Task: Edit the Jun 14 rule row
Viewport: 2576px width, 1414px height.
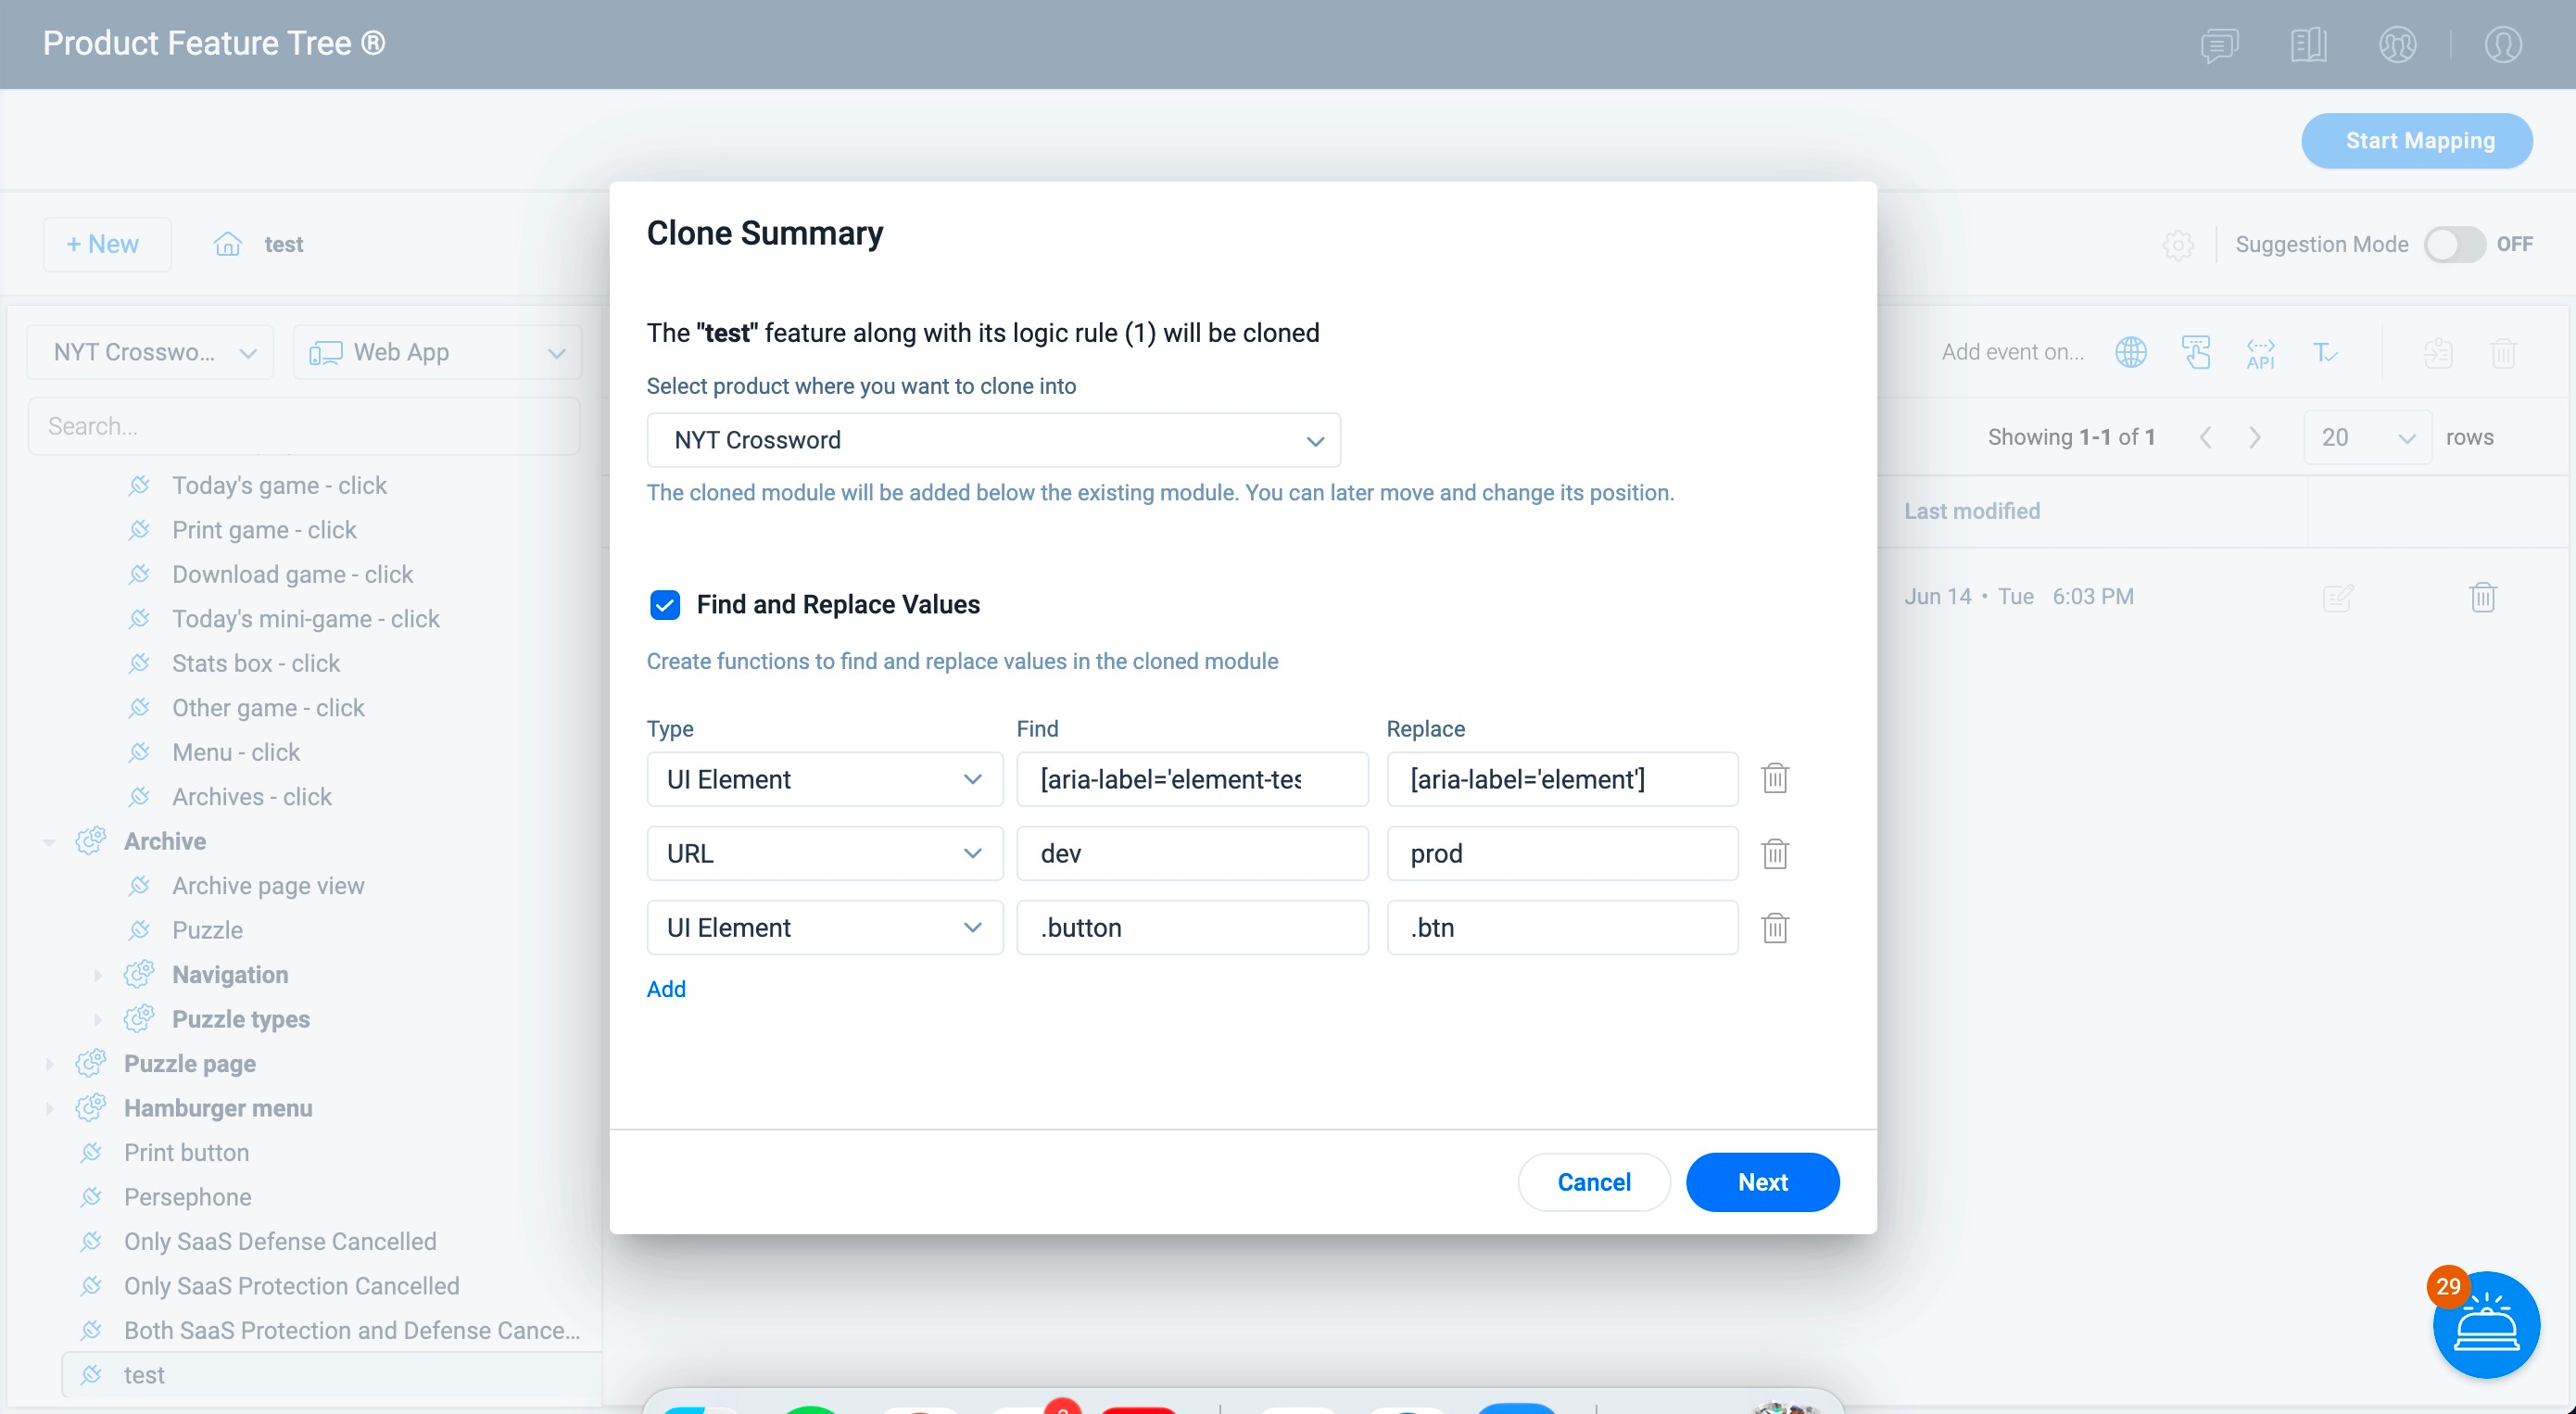Action: pos(2338,598)
